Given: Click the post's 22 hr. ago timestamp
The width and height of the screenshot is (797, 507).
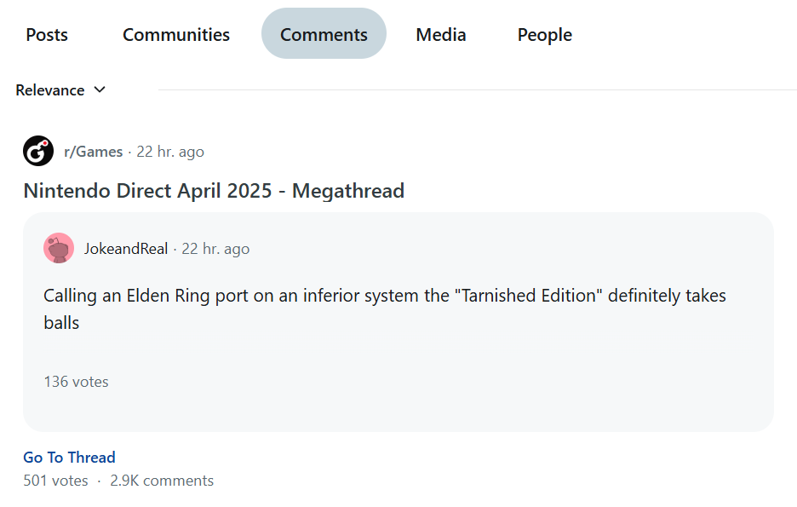Looking at the screenshot, I should click(170, 152).
